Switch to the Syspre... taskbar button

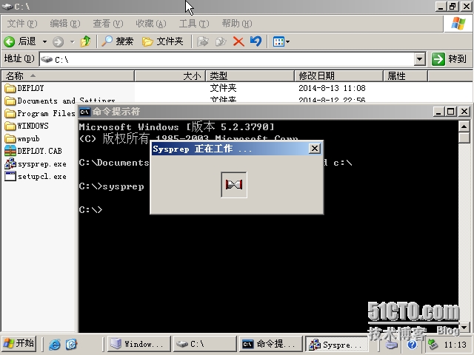[x=337, y=344]
